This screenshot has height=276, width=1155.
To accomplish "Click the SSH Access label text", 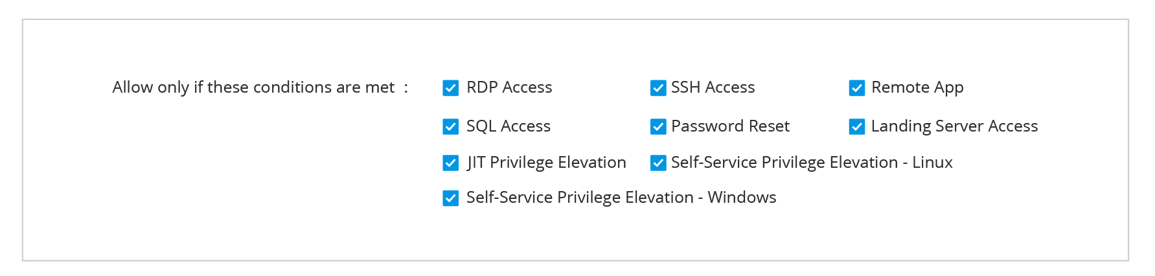I will pos(713,87).
